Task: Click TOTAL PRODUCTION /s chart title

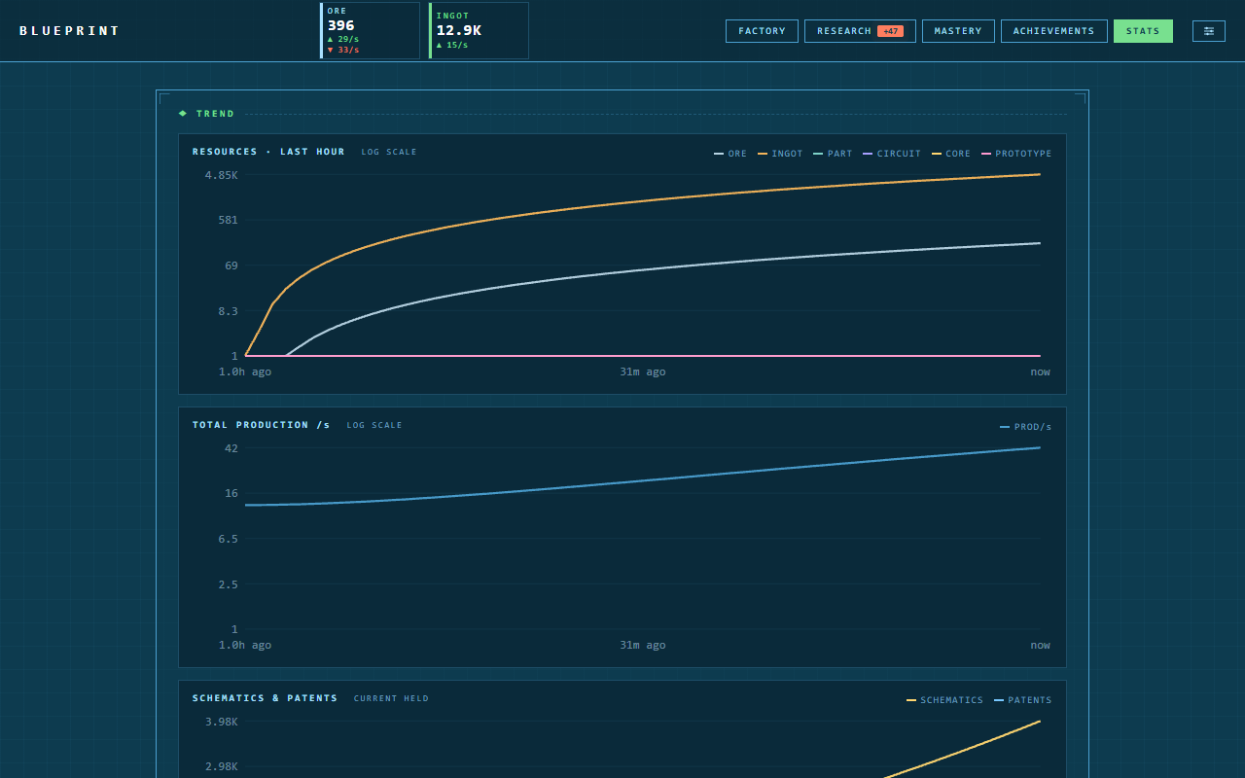Action: tap(262, 425)
